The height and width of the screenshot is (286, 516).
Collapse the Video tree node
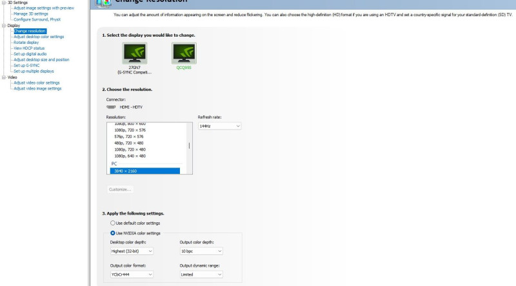tap(4, 77)
